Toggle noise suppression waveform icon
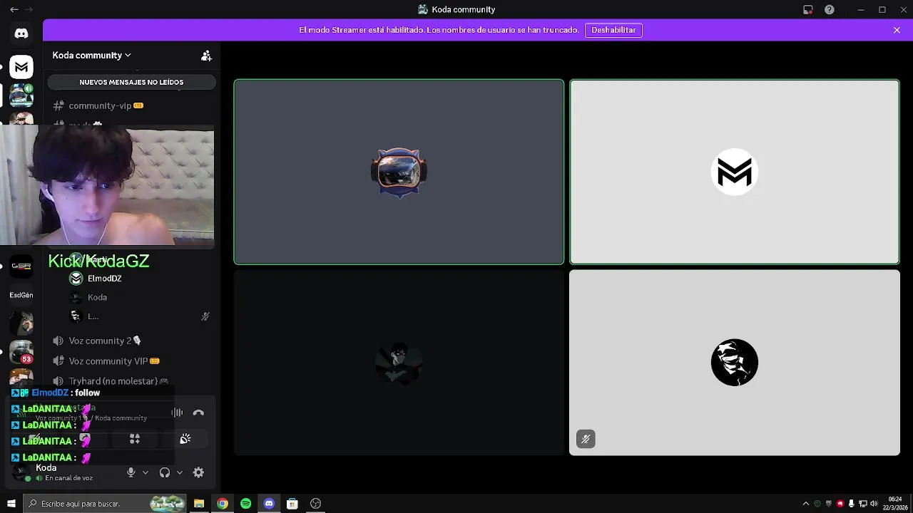Image resolution: width=913 pixels, height=513 pixels. (177, 413)
